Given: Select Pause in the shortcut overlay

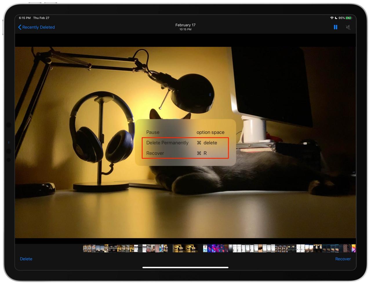Looking at the screenshot, I should click(153, 132).
